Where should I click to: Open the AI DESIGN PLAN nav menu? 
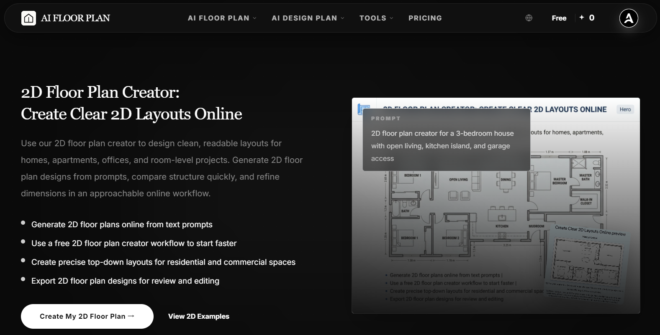coord(308,18)
